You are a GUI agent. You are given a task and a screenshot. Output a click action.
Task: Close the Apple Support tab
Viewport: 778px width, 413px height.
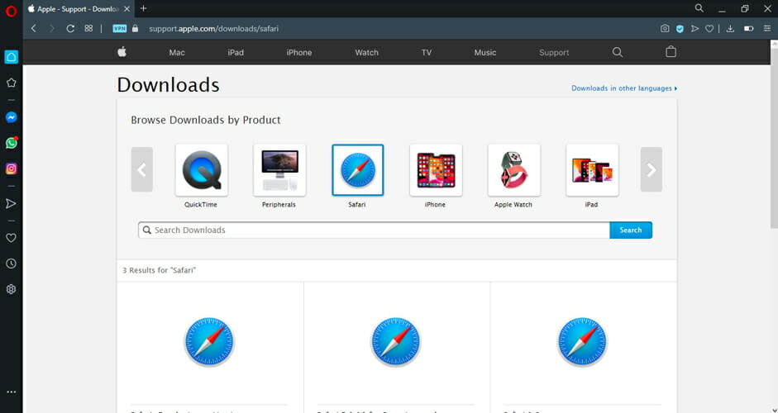click(x=126, y=9)
